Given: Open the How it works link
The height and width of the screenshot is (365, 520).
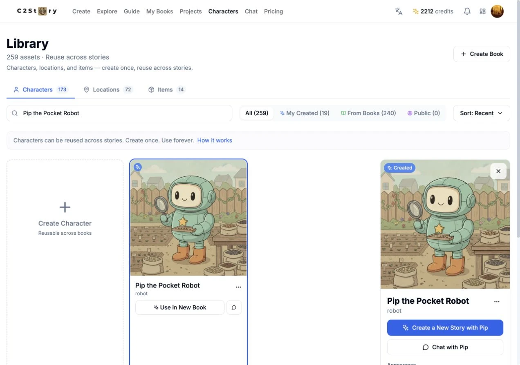Looking at the screenshot, I should [215, 140].
